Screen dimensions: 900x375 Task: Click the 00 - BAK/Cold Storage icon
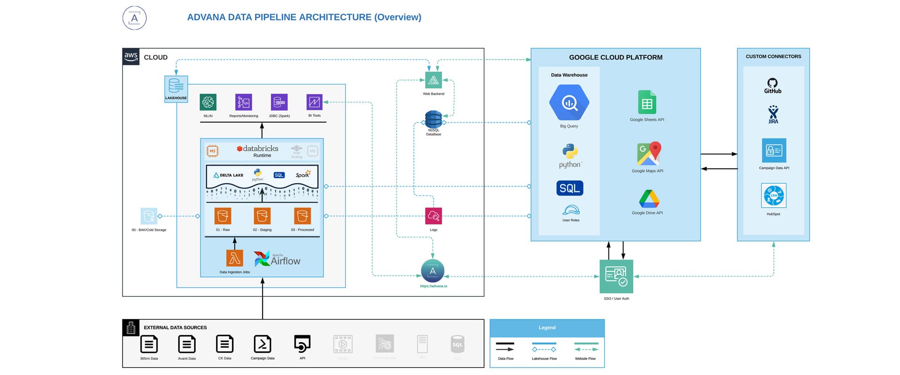tap(149, 216)
